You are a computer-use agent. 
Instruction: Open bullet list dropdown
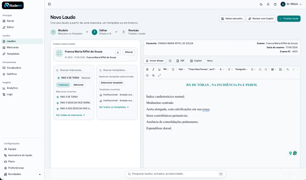coord(253,69)
